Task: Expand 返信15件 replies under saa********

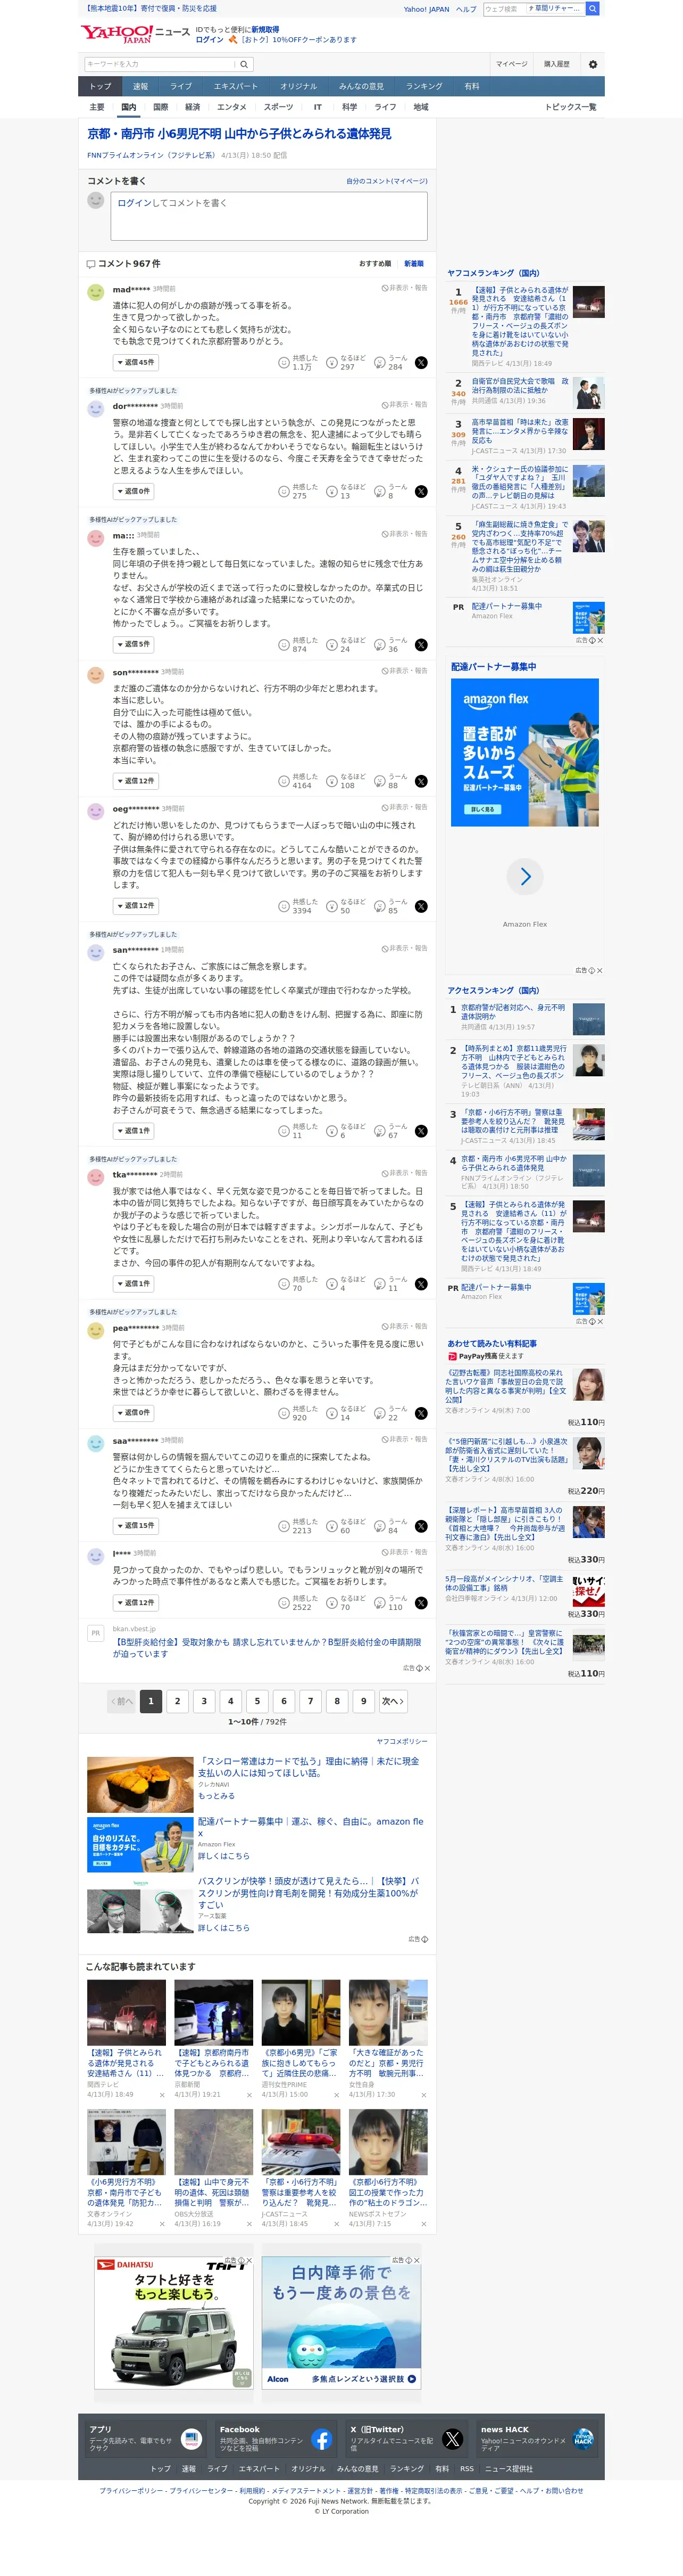Action: 135,1525
